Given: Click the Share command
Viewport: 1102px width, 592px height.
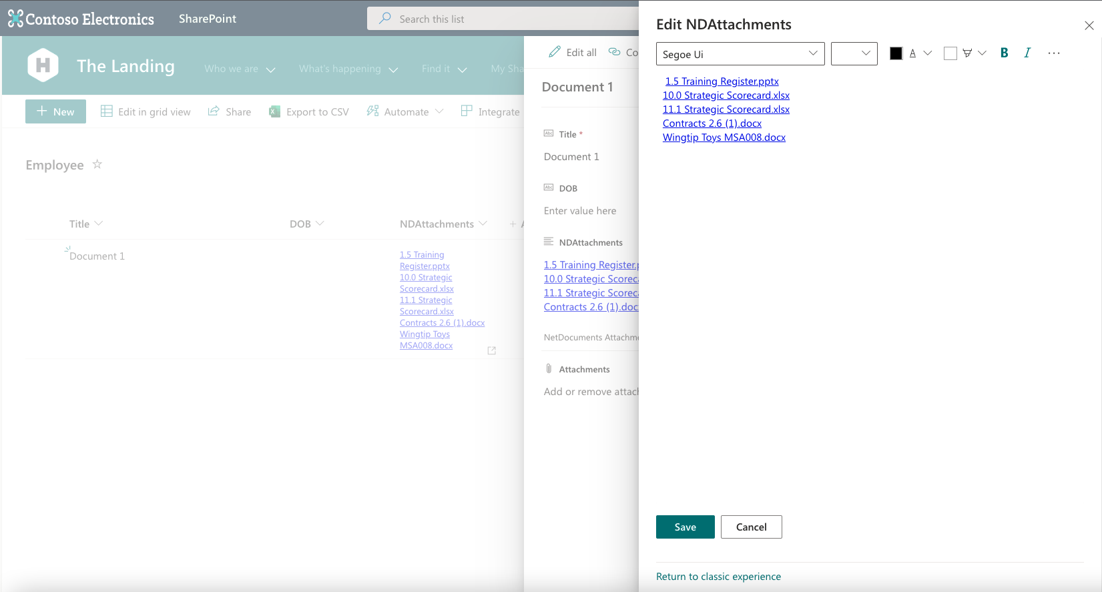Looking at the screenshot, I should (x=230, y=111).
